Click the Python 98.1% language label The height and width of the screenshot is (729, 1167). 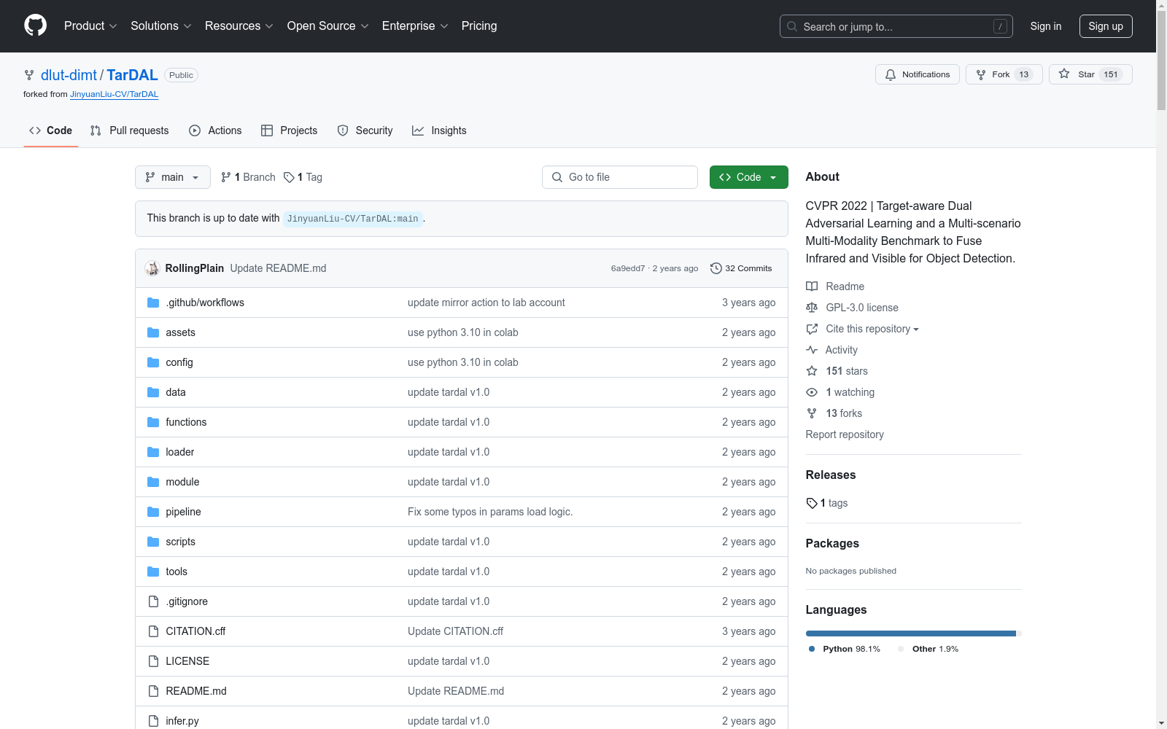click(x=845, y=649)
